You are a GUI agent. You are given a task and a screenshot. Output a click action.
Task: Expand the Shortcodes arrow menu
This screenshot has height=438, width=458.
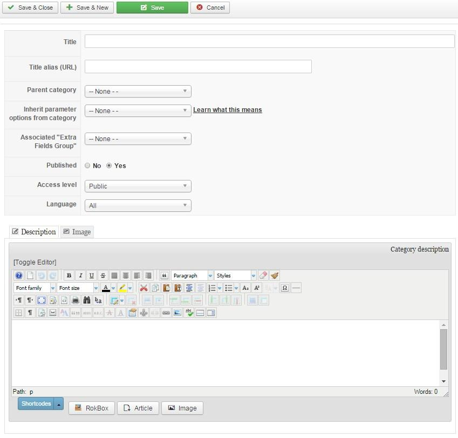[59, 404]
